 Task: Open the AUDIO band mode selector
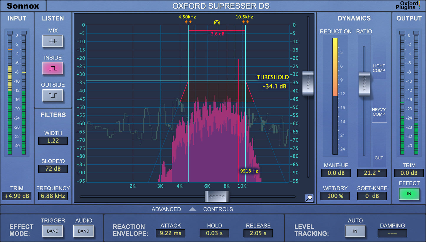click(x=83, y=231)
